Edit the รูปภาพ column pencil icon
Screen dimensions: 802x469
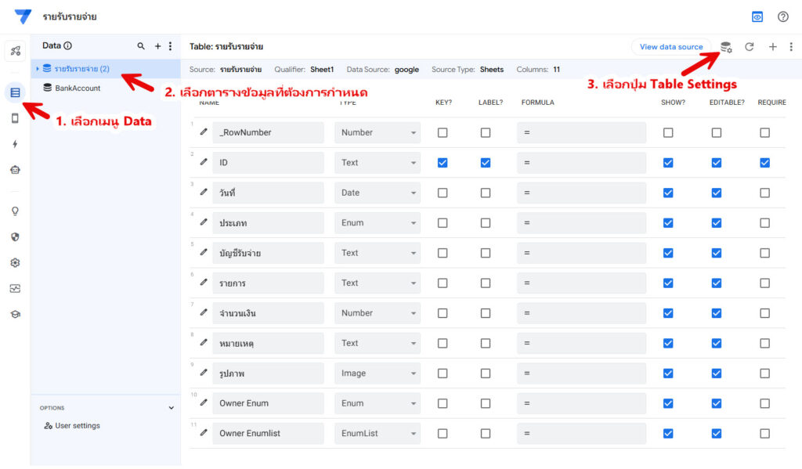(204, 373)
